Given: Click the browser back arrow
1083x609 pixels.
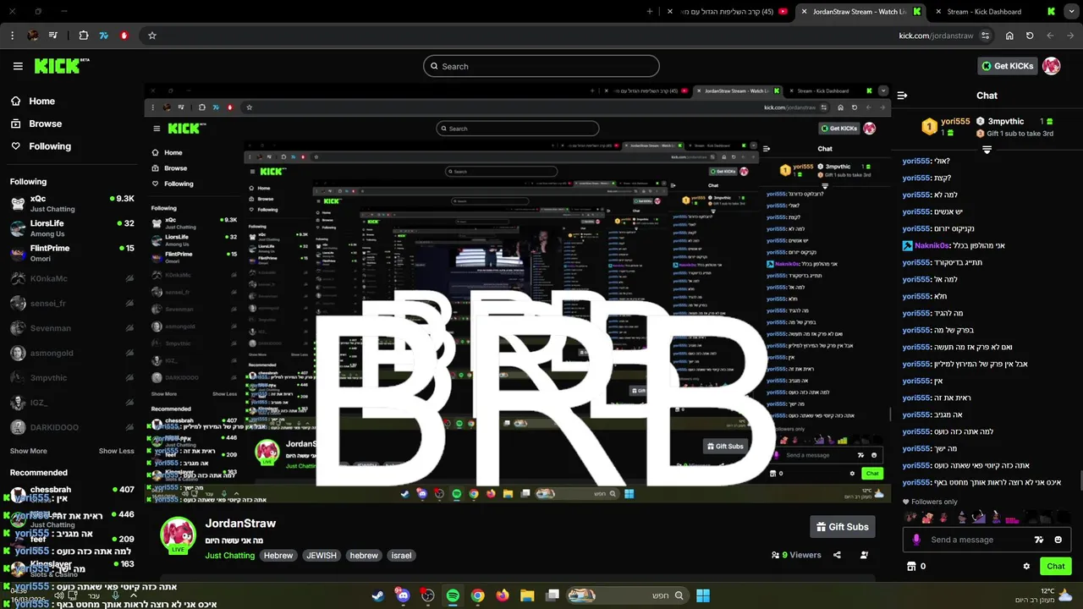Looking at the screenshot, I should 1050,36.
